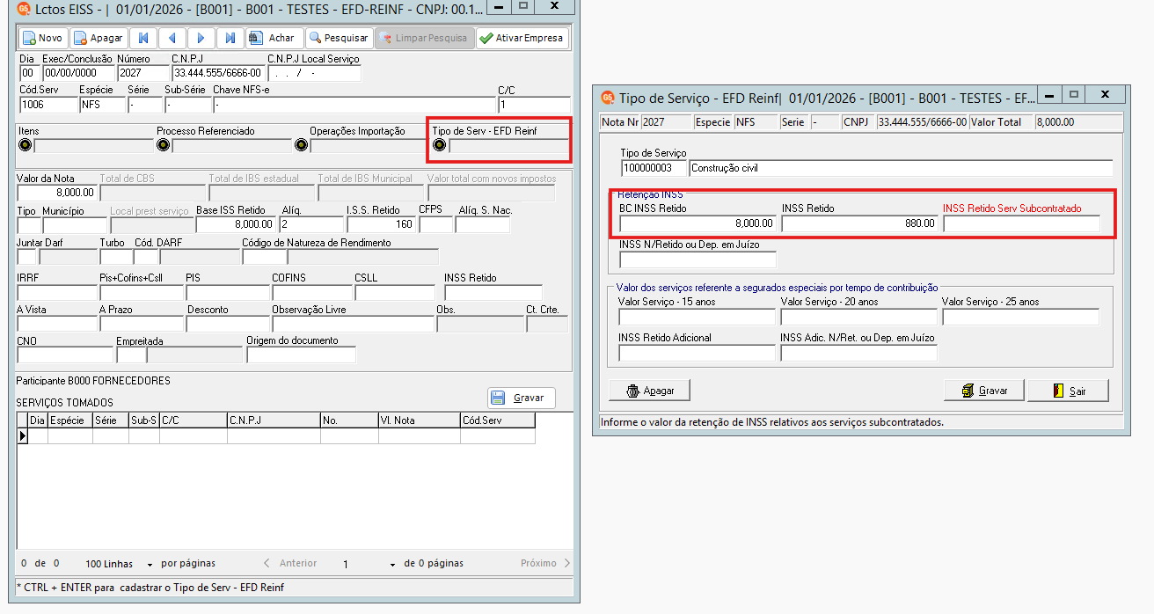The height and width of the screenshot is (614, 1154).
Task: Click the Gravar button in Lctos EISS window
Action: (x=522, y=398)
